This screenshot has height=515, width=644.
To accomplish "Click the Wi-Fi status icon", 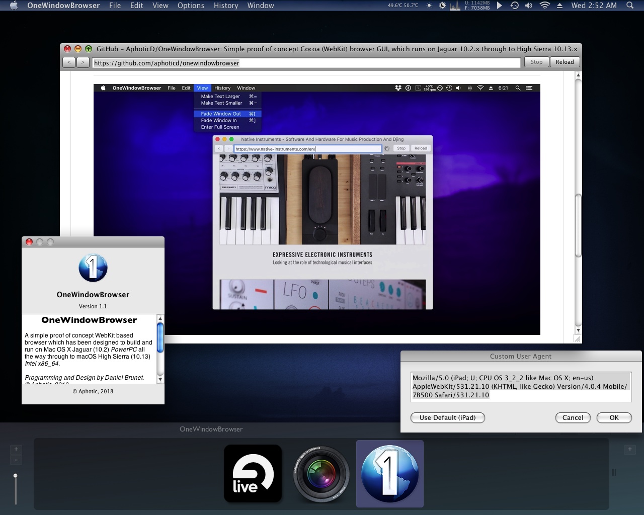I will [x=544, y=6].
